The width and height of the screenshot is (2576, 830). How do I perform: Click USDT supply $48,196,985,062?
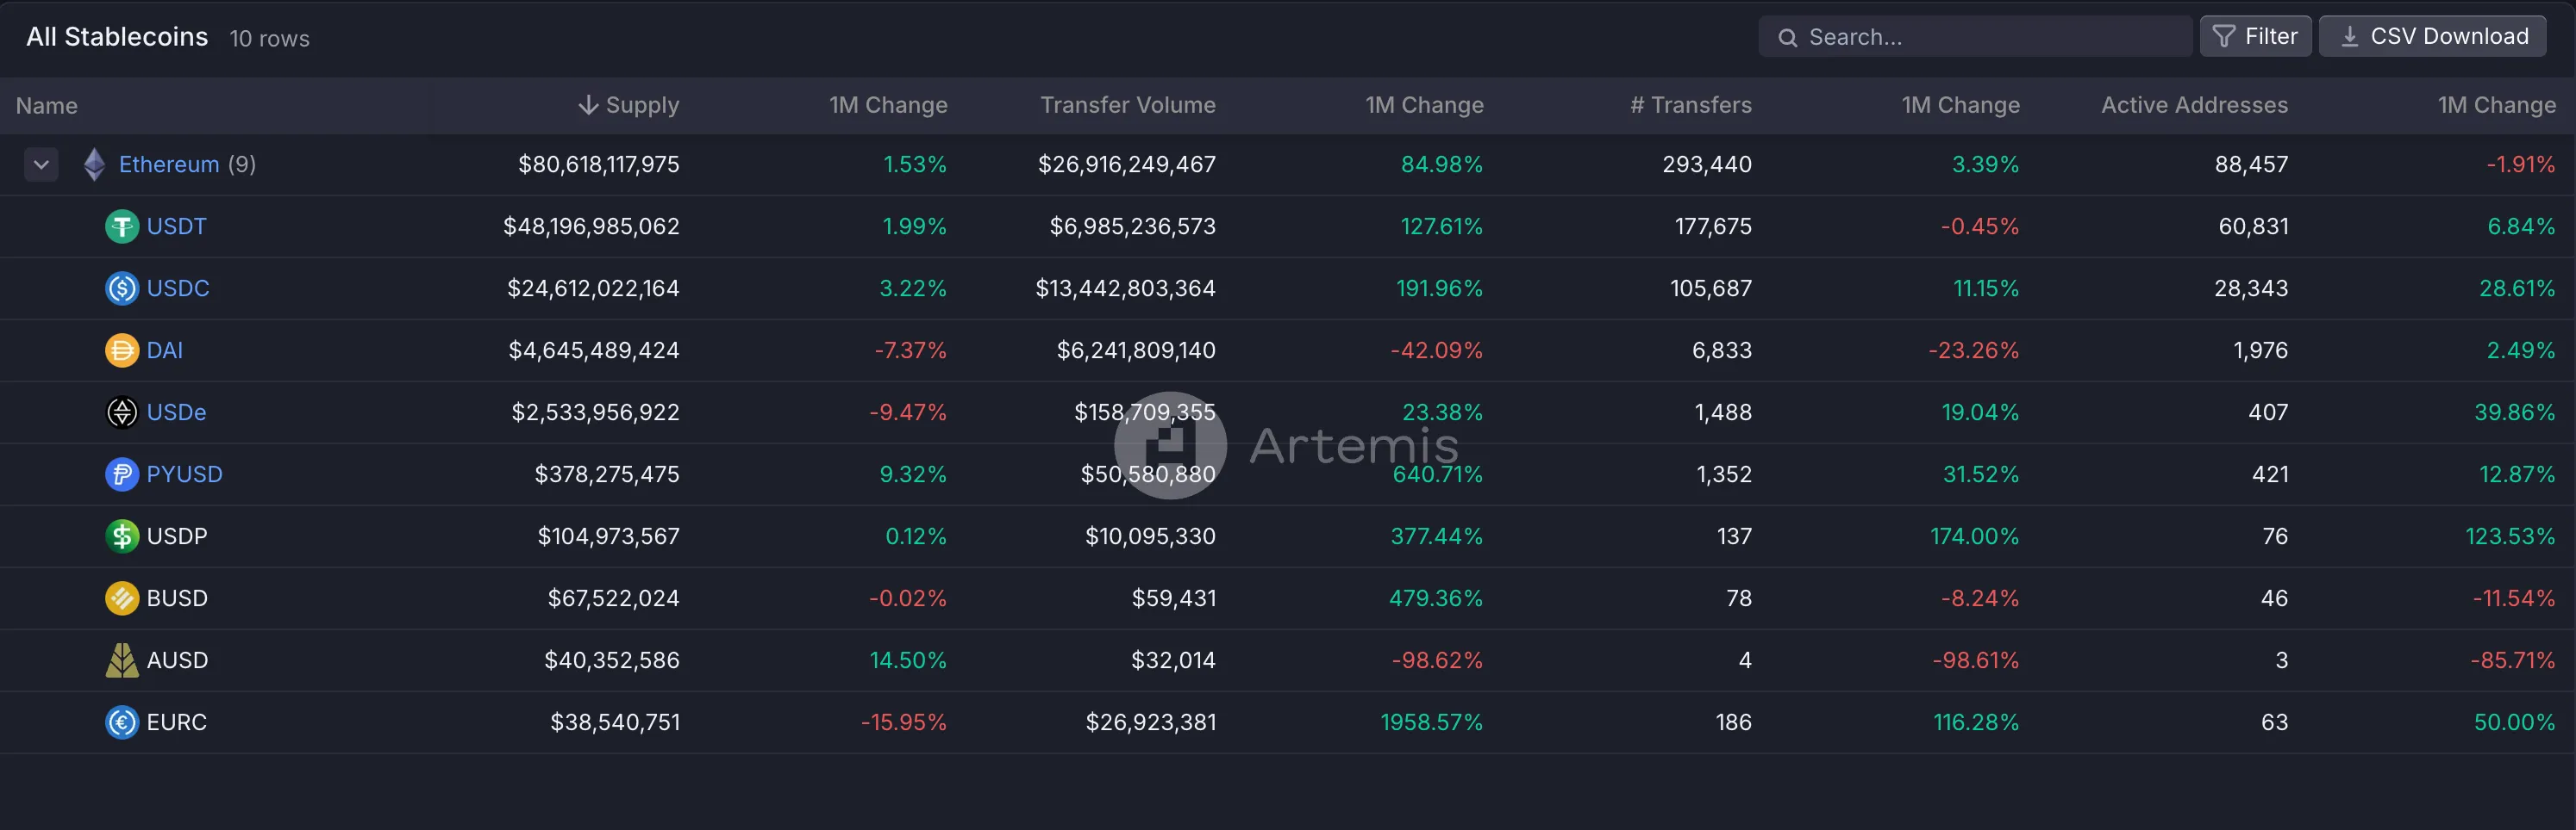pos(591,226)
